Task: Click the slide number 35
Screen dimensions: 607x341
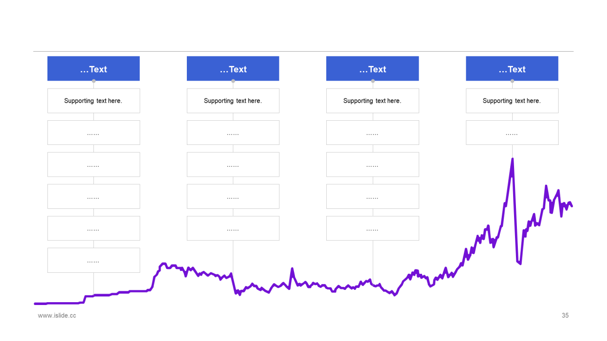Action: click(x=565, y=315)
